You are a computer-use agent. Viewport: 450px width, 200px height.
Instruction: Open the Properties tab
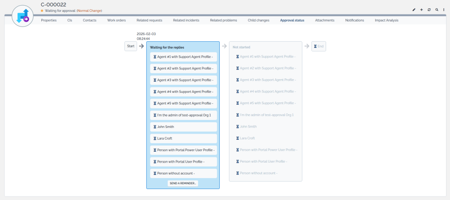pyautogui.click(x=49, y=20)
